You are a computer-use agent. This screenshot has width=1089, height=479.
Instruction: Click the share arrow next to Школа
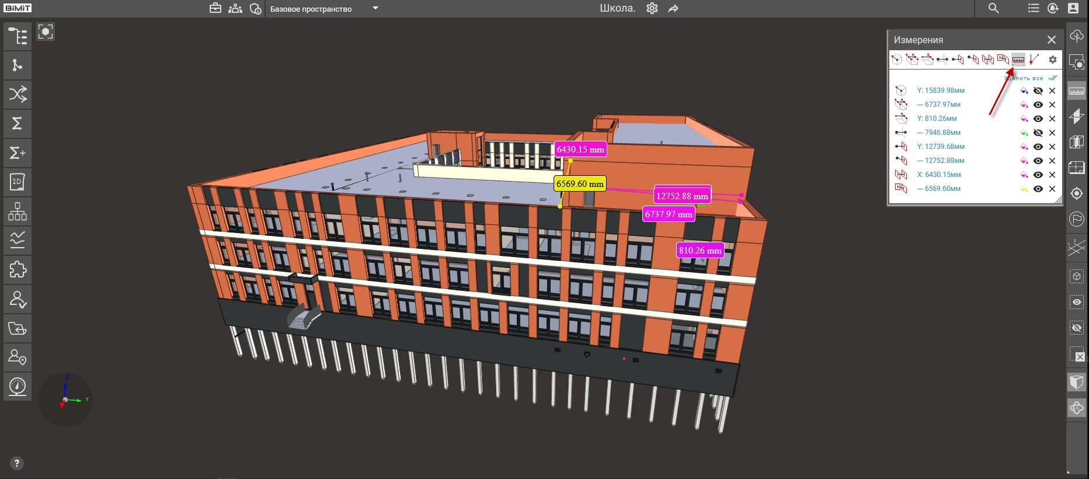(x=673, y=9)
